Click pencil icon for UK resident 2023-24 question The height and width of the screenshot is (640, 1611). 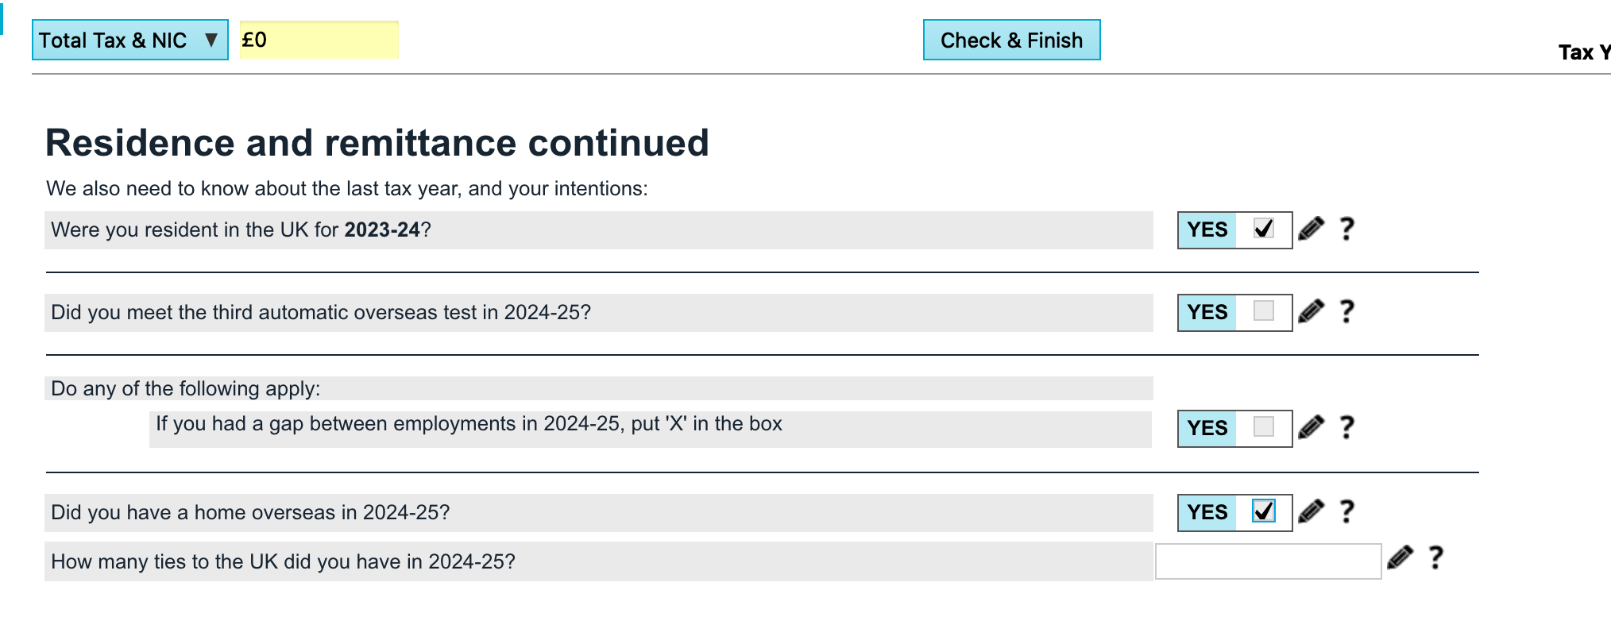[1311, 229]
